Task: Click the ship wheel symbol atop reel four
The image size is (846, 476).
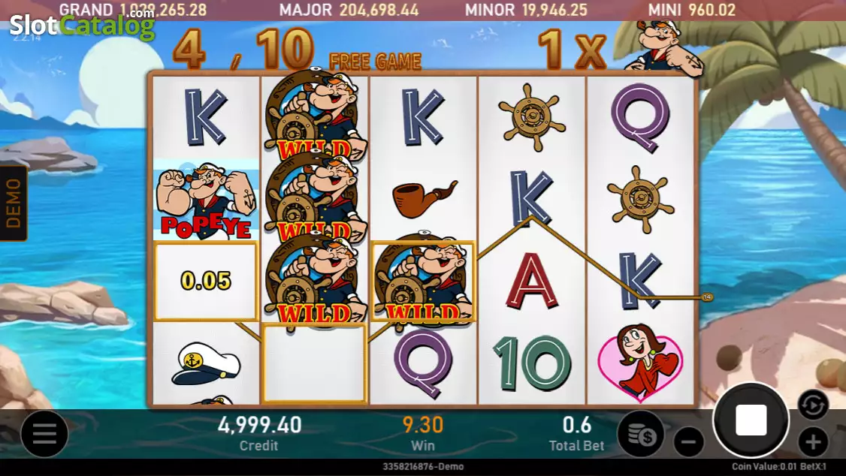Action: coord(532,117)
